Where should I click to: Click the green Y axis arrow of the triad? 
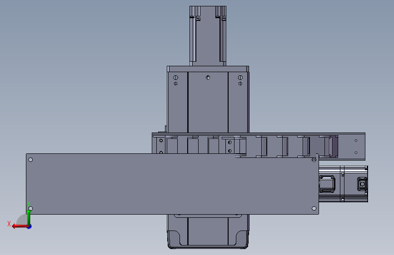tap(29, 218)
